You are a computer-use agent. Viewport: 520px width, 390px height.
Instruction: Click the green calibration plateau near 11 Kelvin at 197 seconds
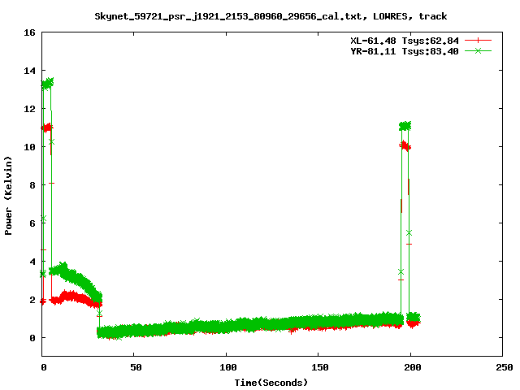405,126
